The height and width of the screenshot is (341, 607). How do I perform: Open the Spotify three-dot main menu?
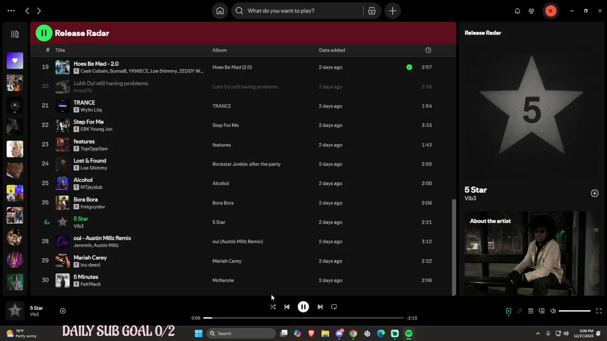click(x=11, y=10)
